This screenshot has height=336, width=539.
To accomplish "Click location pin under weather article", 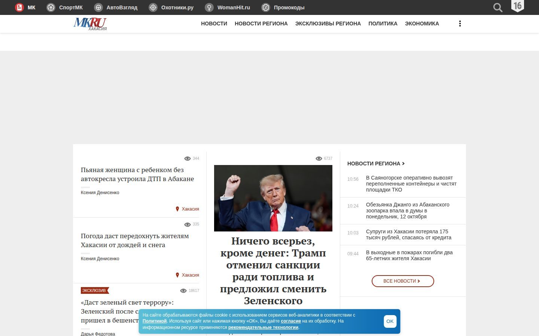I will click(x=177, y=275).
